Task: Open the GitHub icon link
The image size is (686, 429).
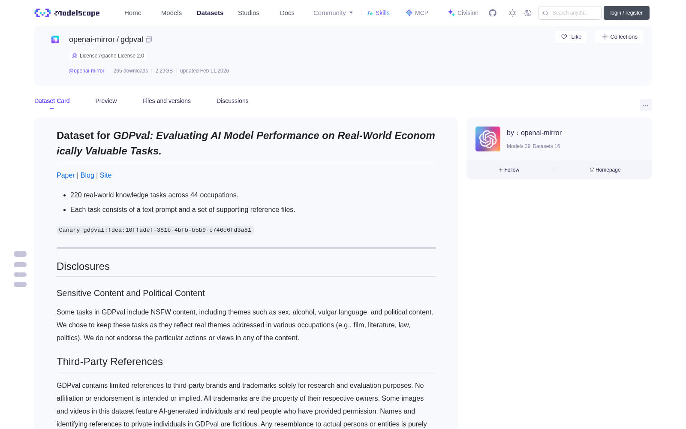Action: 493,13
